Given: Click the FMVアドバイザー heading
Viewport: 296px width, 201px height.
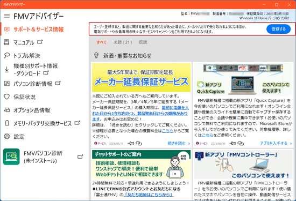Looking at the screenshot, I should (x=39, y=16).
